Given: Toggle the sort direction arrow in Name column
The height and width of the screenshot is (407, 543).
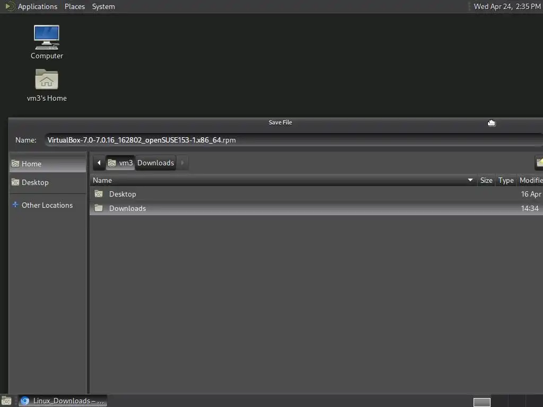Looking at the screenshot, I should 470,180.
